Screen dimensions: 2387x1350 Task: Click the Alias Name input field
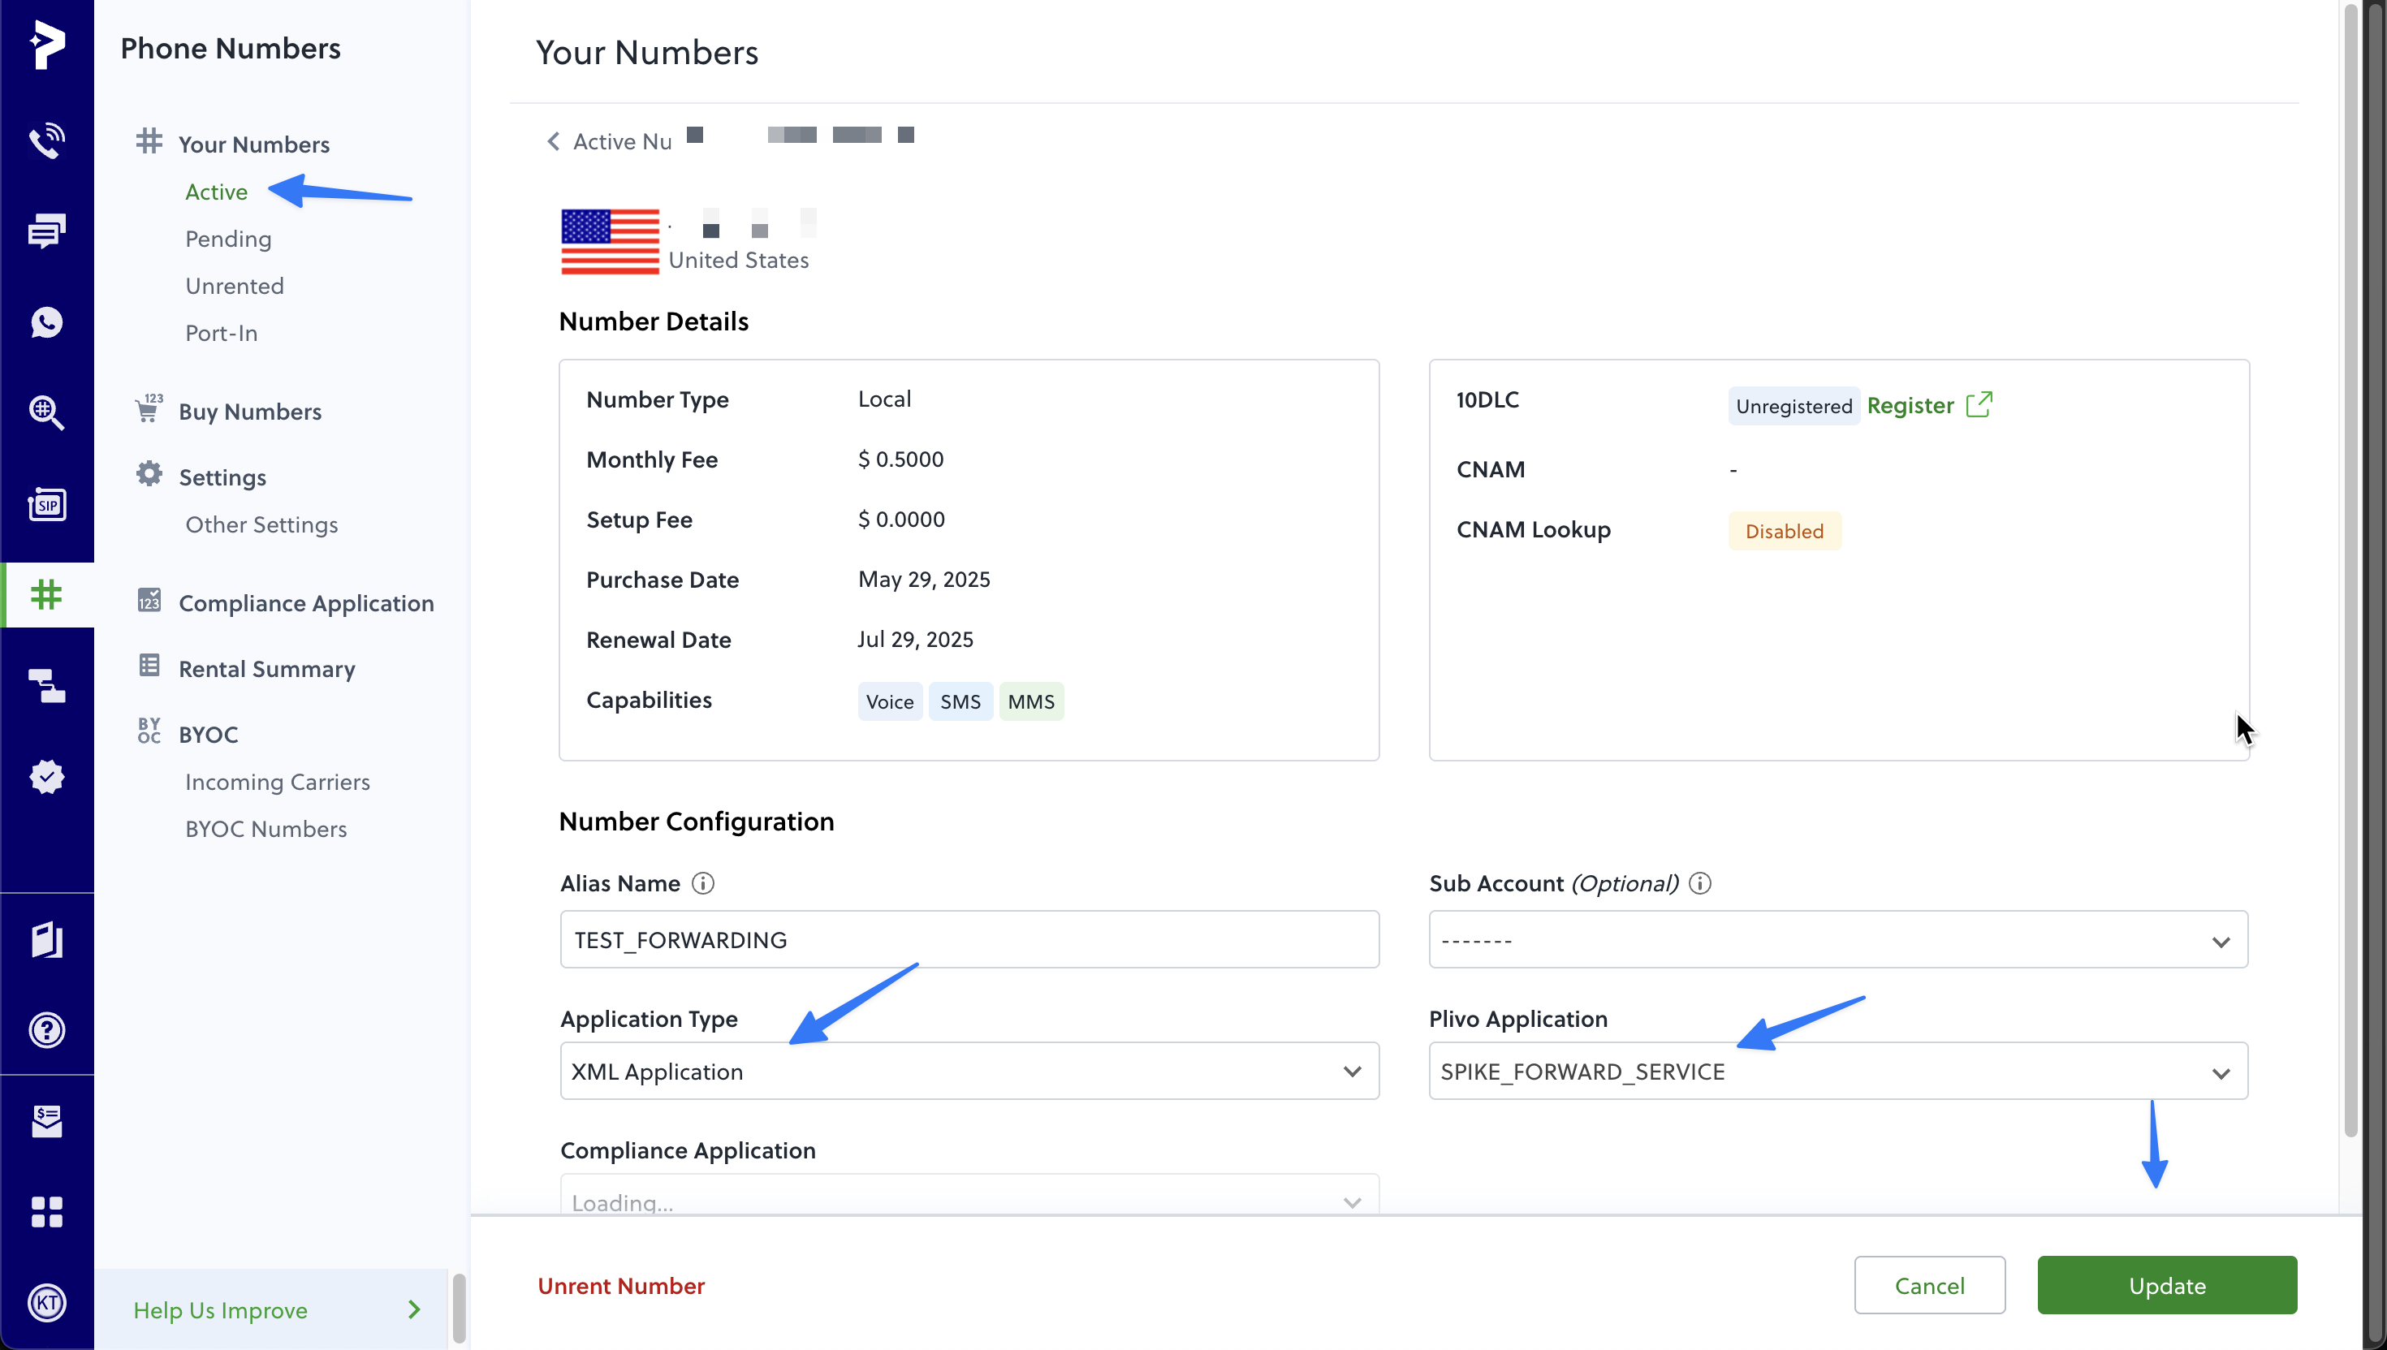pyautogui.click(x=968, y=940)
